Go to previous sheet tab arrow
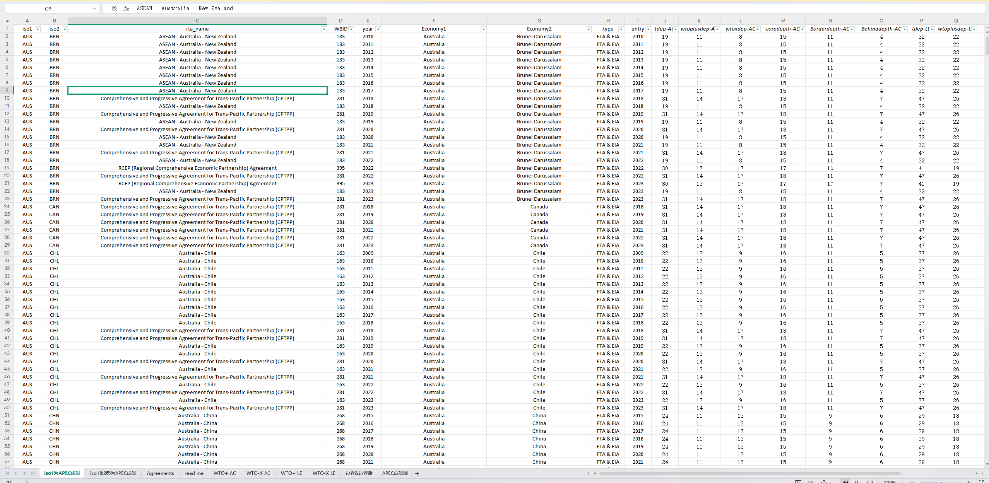Viewport: 989px width, 483px height. pos(16,473)
